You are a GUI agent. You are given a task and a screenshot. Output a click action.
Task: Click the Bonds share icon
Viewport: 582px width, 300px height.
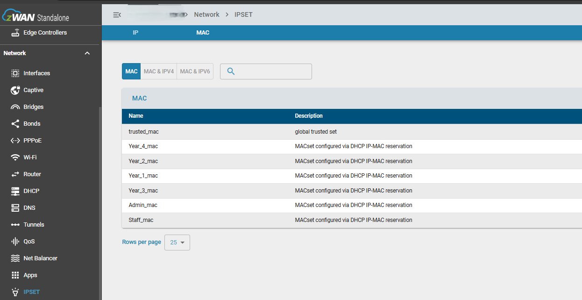pos(15,124)
